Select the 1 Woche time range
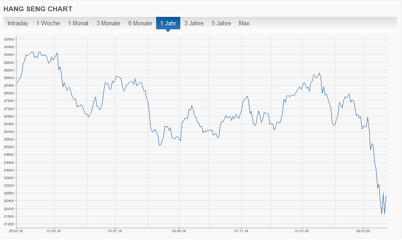402x247 pixels. click(48, 23)
